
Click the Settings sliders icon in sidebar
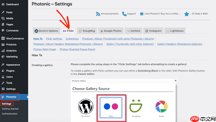[3, 89]
